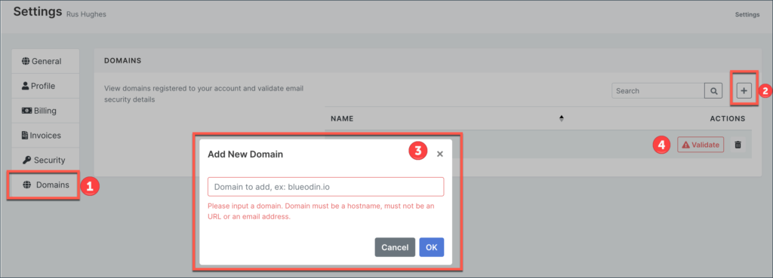Image resolution: width=773 pixels, height=278 pixels.
Task: Click the 'Add New Domain' dialog title
Action: (x=245, y=154)
